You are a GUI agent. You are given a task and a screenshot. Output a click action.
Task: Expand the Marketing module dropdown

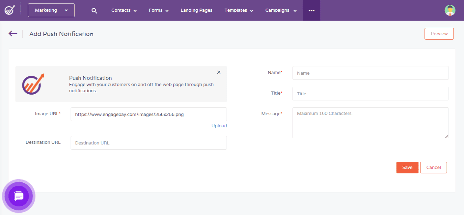click(x=51, y=10)
